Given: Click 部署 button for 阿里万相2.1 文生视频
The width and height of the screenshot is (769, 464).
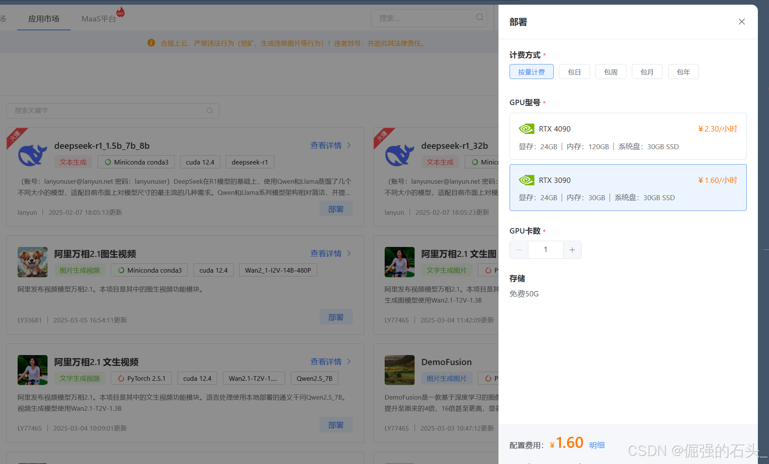Looking at the screenshot, I should [x=336, y=425].
